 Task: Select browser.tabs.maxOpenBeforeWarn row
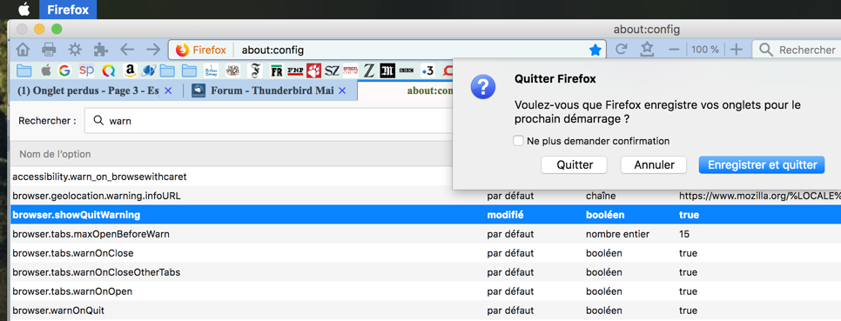coord(426,234)
